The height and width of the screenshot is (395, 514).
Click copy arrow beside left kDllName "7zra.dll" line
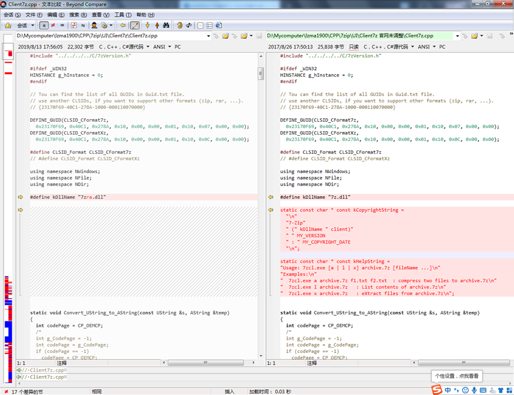click(20, 197)
